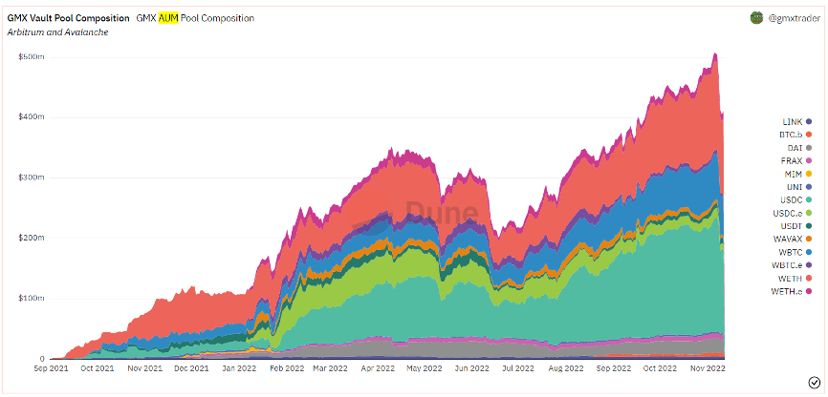Click the Nov 2022 axis label
This screenshot has height=397, width=828.
pyautogui.click(x=706, y=369)
